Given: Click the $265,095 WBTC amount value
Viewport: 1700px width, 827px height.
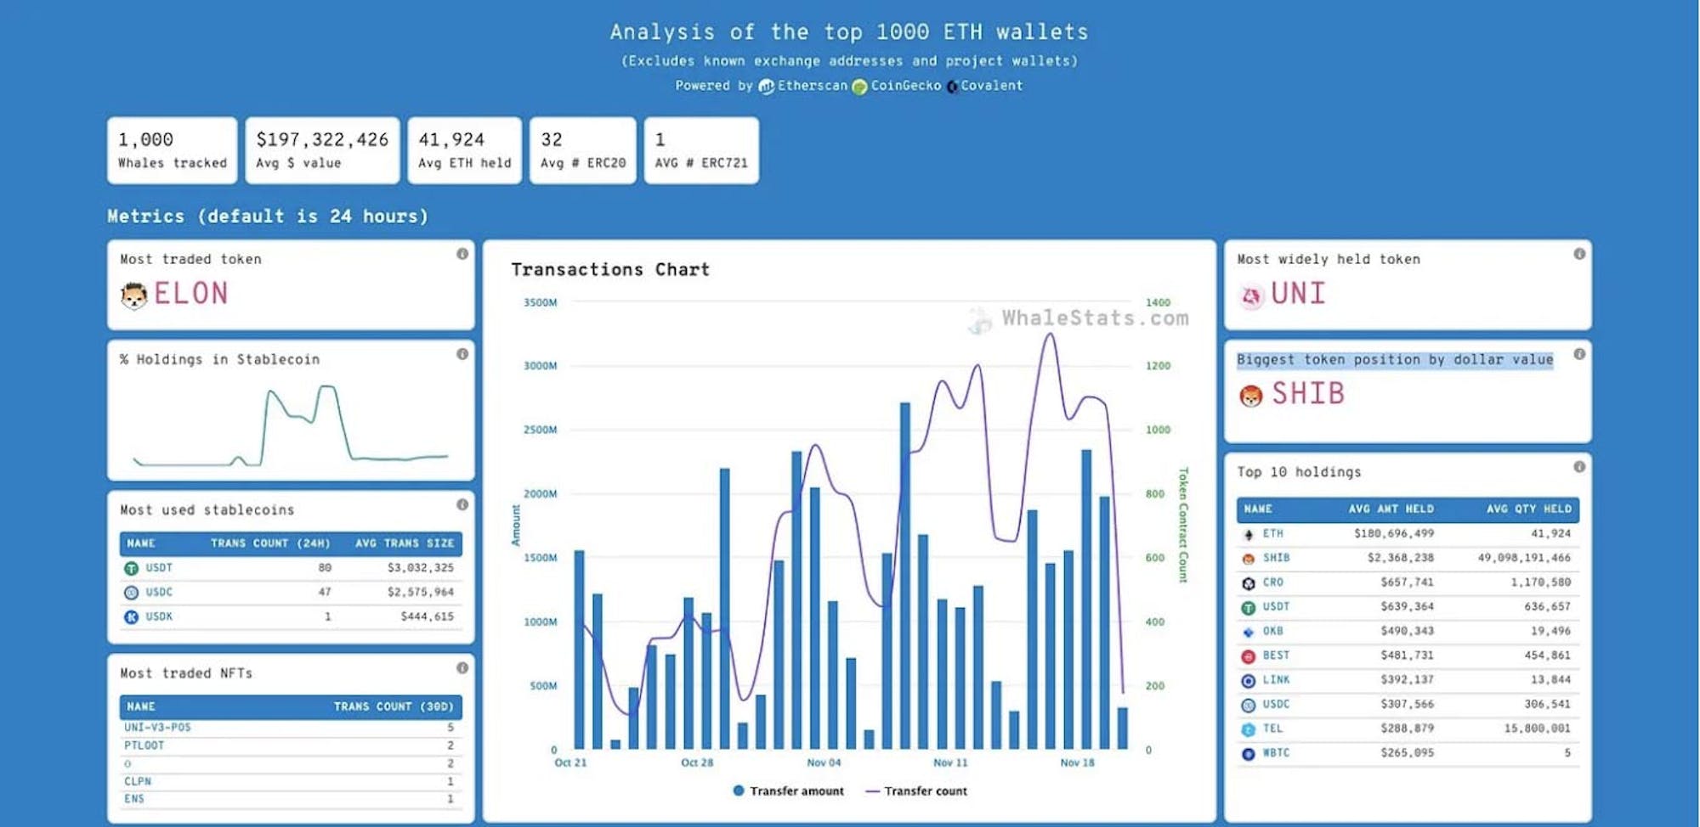Looking at the screenshot, I should 1408,753.
